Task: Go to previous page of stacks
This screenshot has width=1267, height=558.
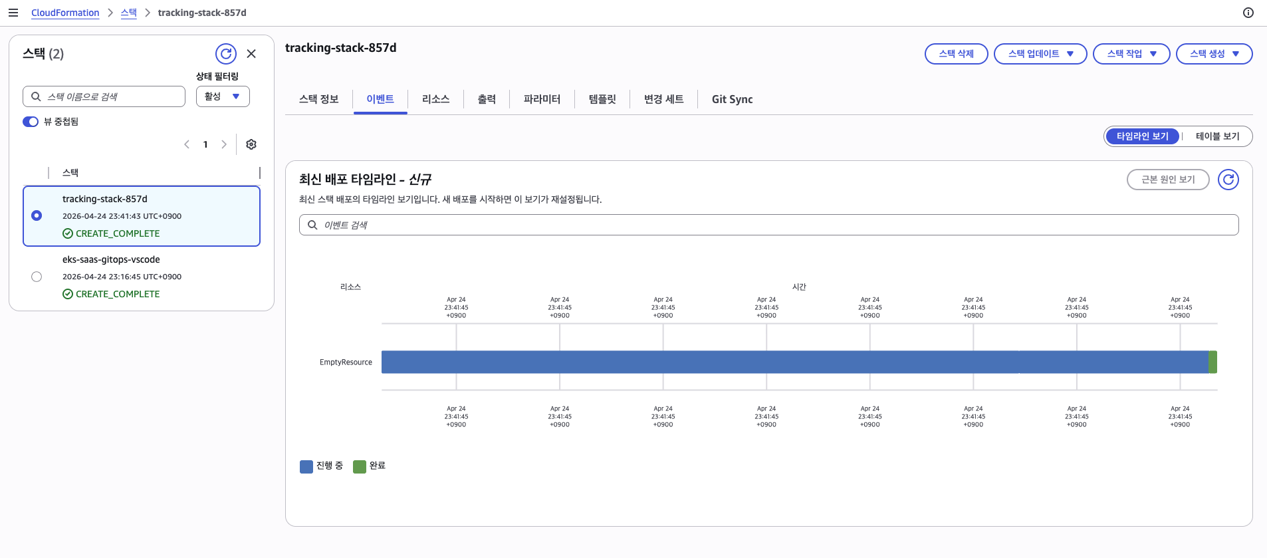Action: coord(187,144)
